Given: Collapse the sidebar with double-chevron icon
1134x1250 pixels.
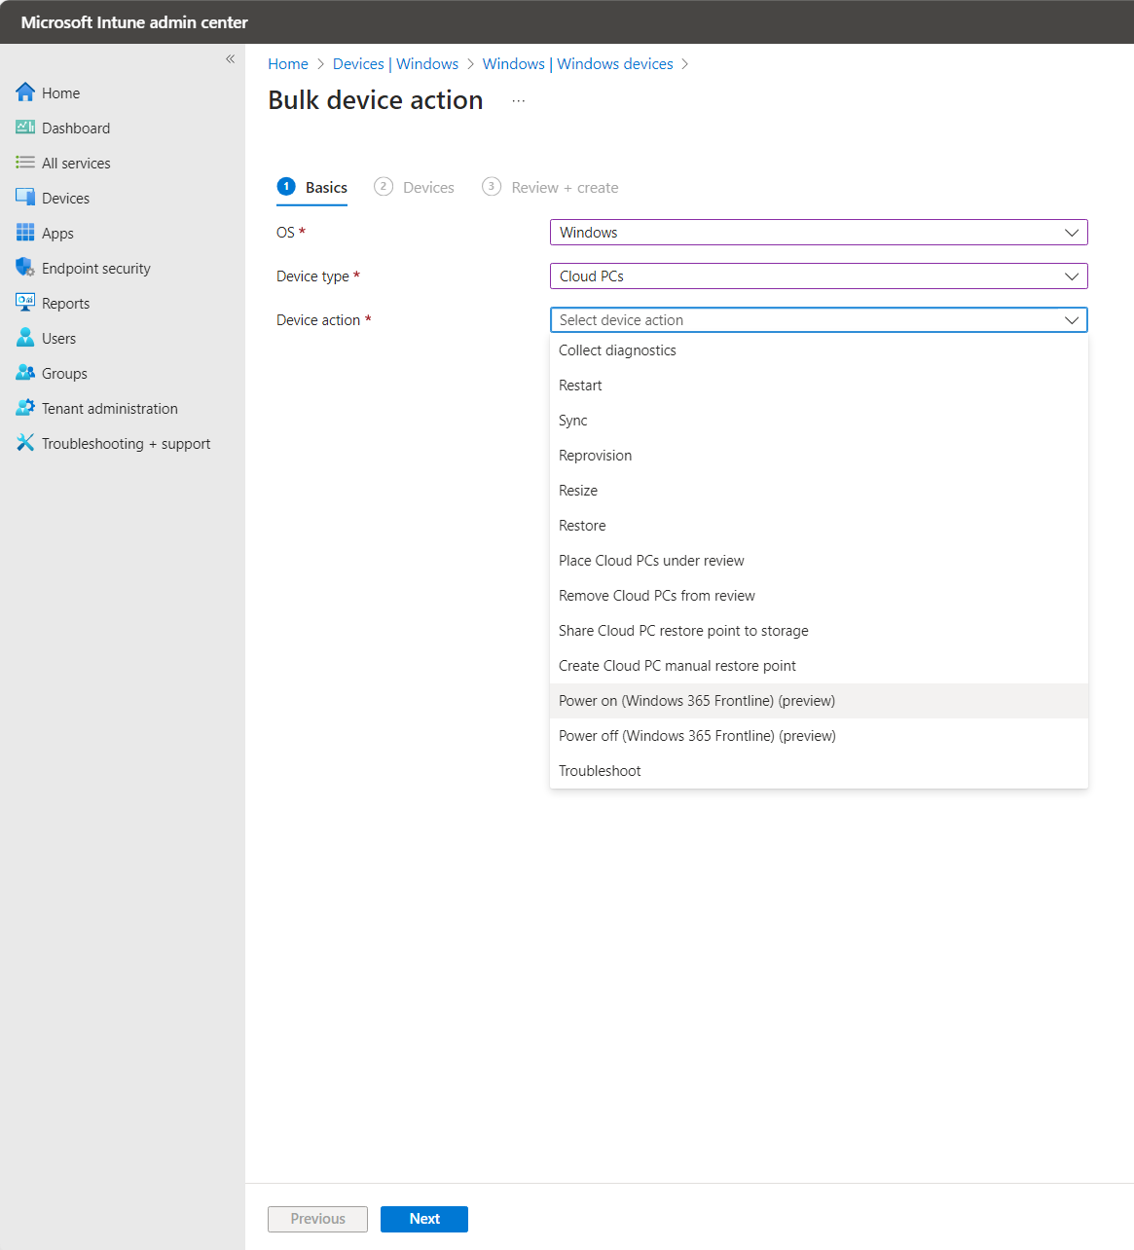Looking at the screenshot, I should [231, 59].
